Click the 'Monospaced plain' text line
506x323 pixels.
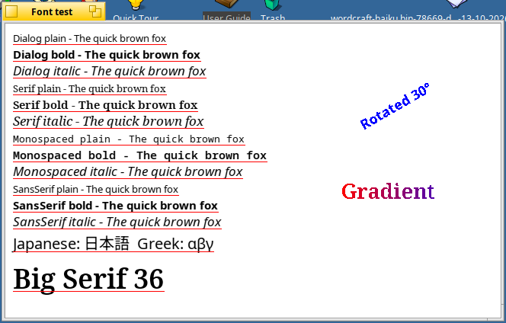coord(129,139)
